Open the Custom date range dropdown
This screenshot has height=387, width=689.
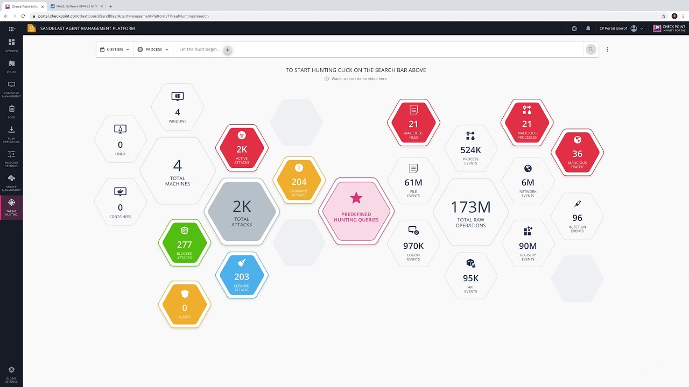(x=115, y=49)
